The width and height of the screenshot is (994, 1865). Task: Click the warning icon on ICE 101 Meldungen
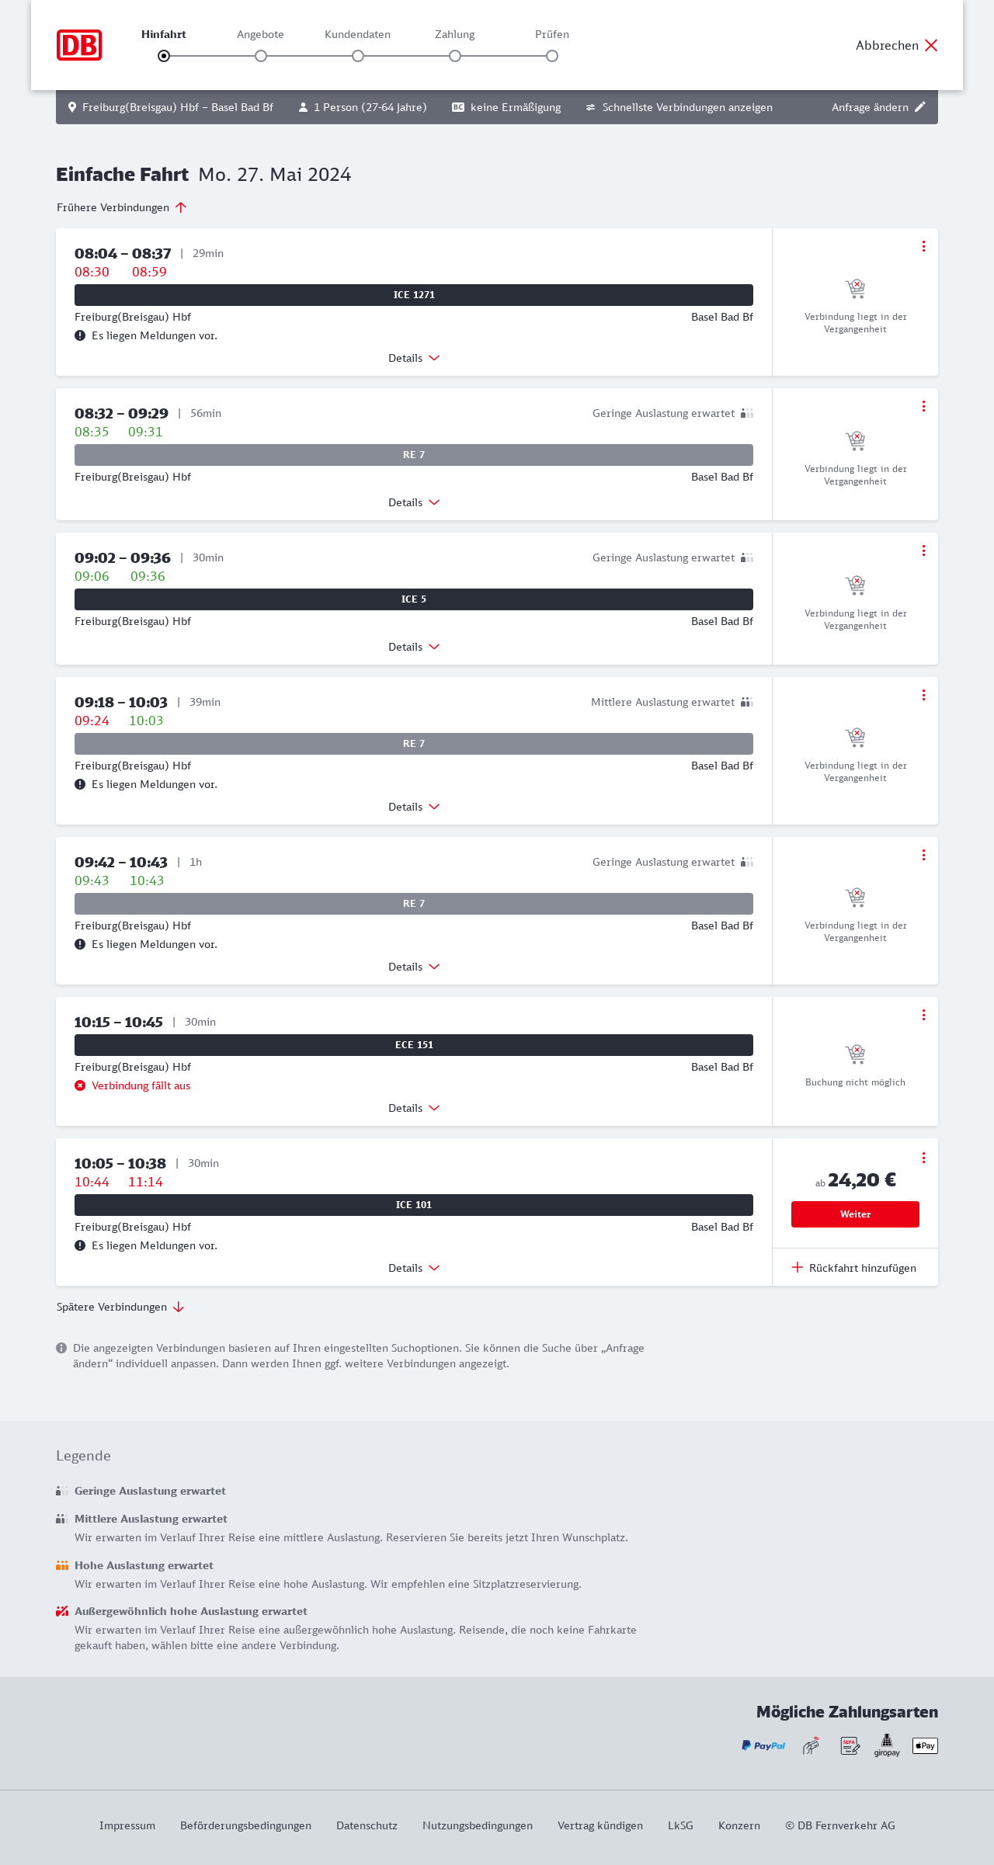pyautogui.click(x=80, y=1245)
